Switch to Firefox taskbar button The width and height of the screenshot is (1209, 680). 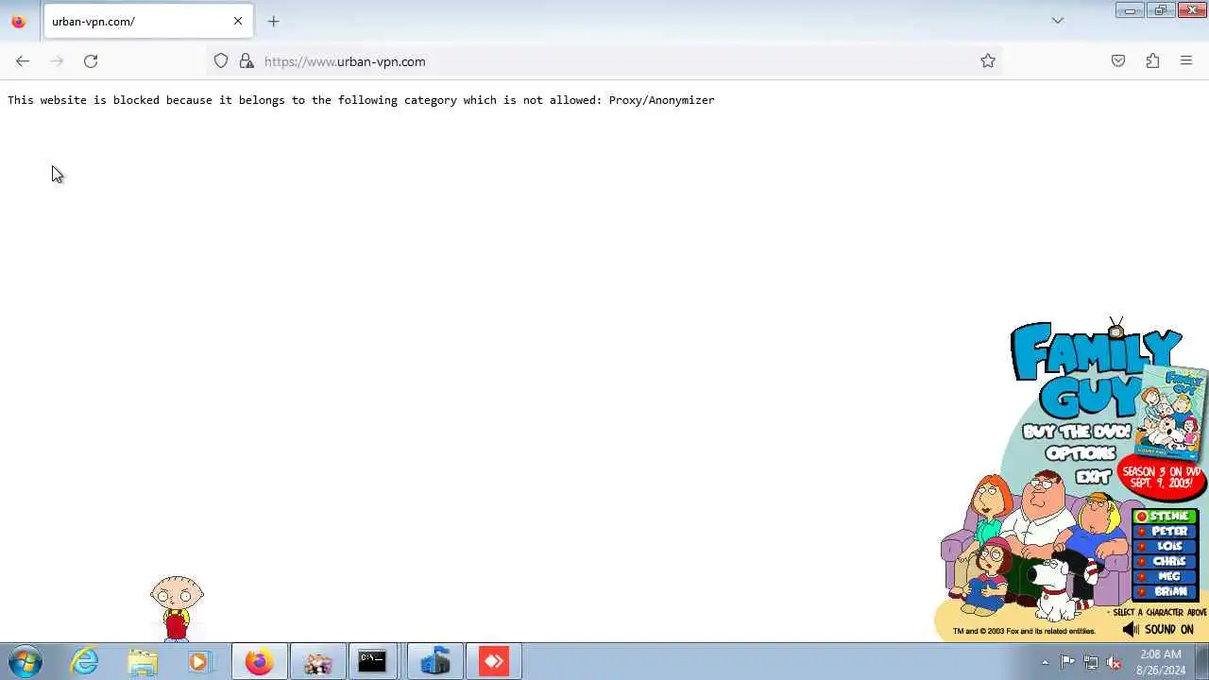pyautogui.click(x=259, y=662)
